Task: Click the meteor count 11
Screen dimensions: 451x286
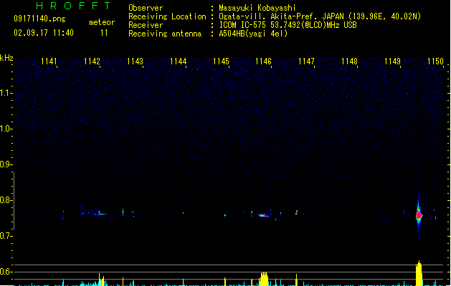Action: [104, 33]
